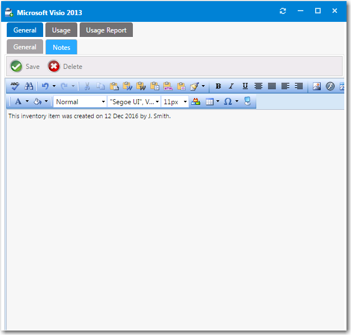351x335 pixels.
Task: Center align the note text
Action: click(258, 86)
